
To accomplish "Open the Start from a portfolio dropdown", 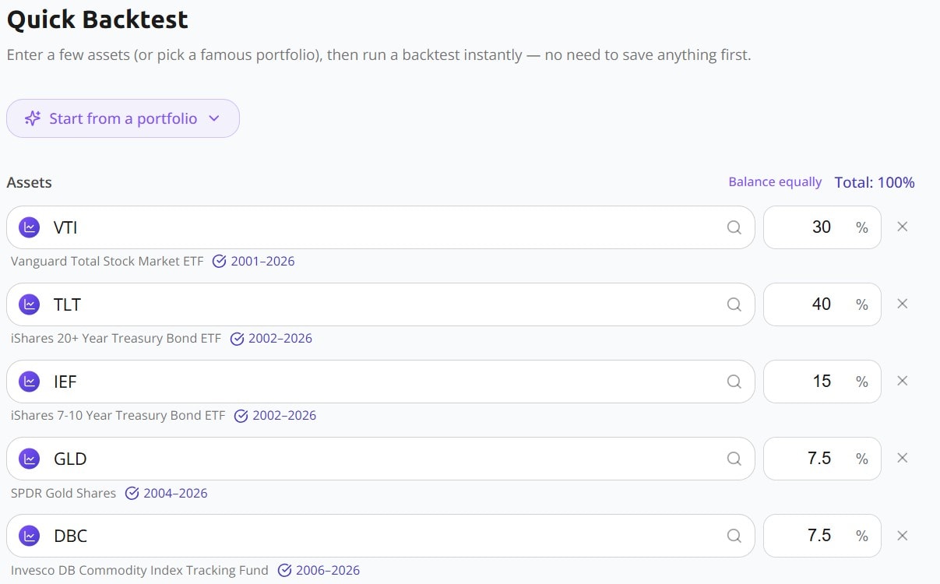I will click(x=123, y=118).
